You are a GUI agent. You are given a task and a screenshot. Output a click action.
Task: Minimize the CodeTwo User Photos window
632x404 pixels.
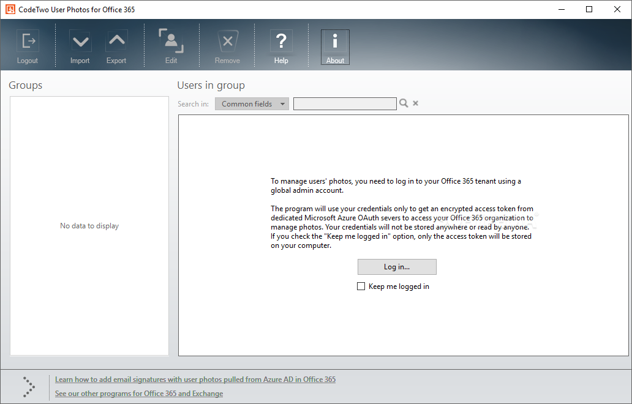tap(562, 9)
